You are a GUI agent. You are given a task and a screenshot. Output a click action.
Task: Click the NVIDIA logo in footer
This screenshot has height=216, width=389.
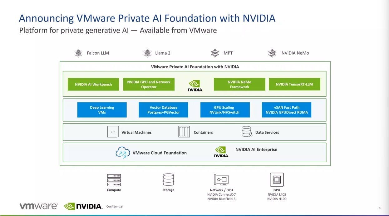click(x=83, y=206)
